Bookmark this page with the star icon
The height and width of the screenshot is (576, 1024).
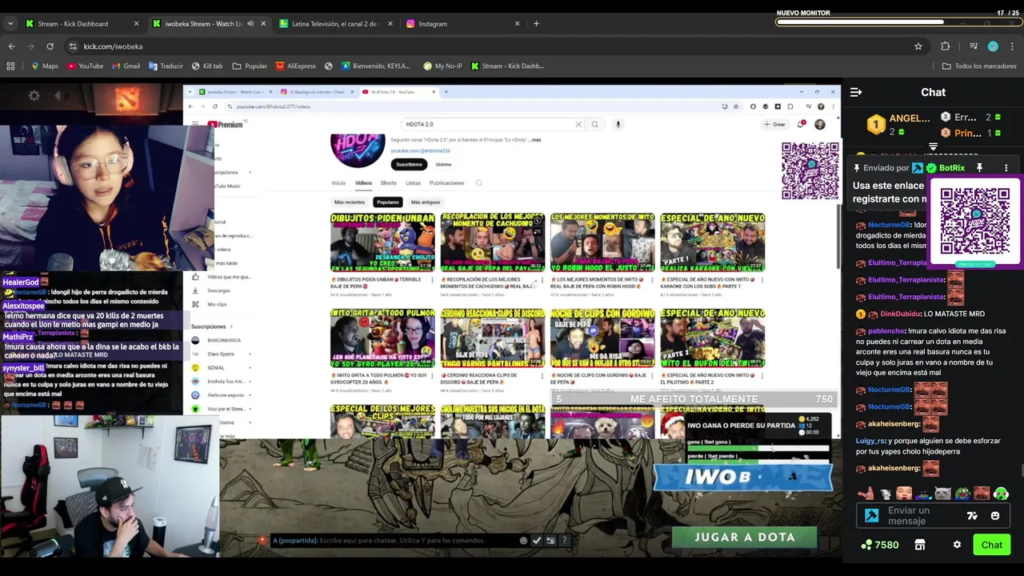pyautogui.click(x=918, y=46)
